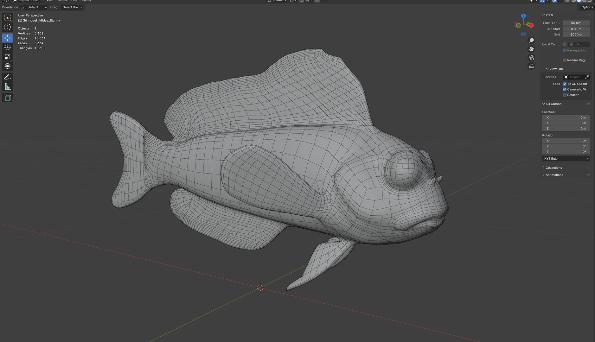Image resolution: width=595 pixels, height=342 pixels.
Task: Click the 3D Cursor Rotation Y field
Action: tap(566, 146)
